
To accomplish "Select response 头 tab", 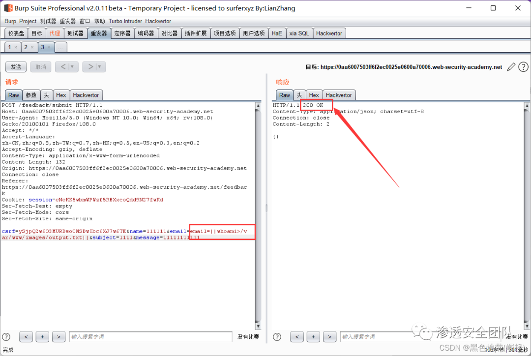I will (x=299, y=95).
